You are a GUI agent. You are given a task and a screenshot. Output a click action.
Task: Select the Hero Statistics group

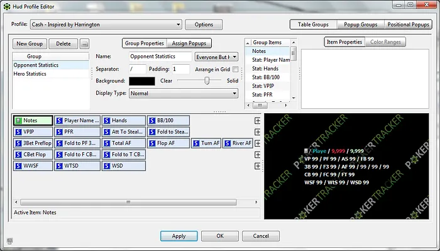(x=51, y=74)
